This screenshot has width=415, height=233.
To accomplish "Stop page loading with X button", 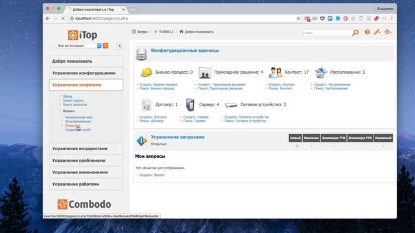I will pyautogui.click(x=63, y=19).
